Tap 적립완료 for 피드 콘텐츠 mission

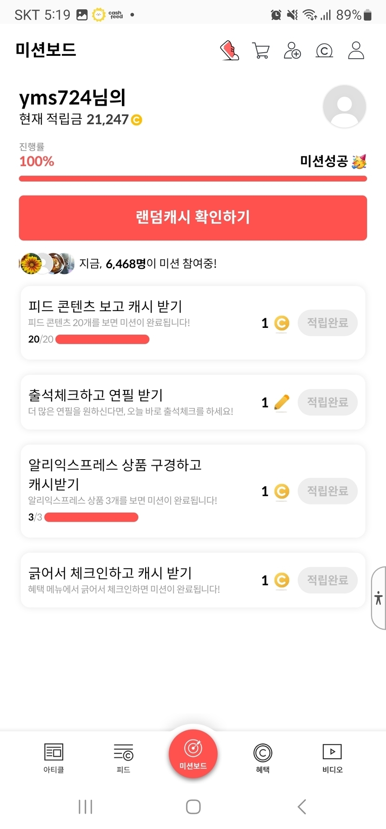tap(327, 323)
